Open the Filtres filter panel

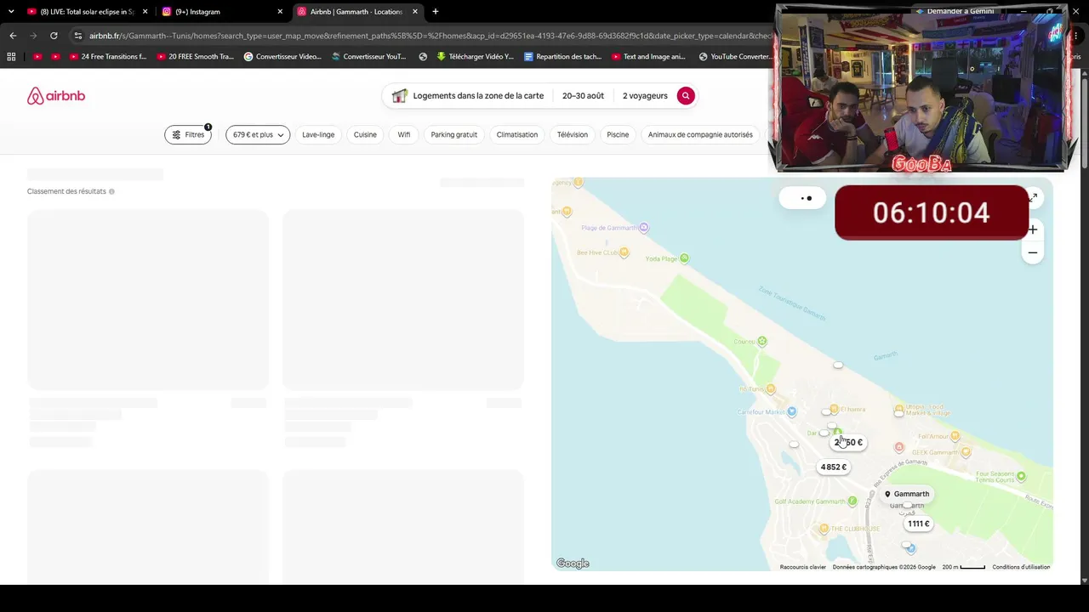(188, 134)
